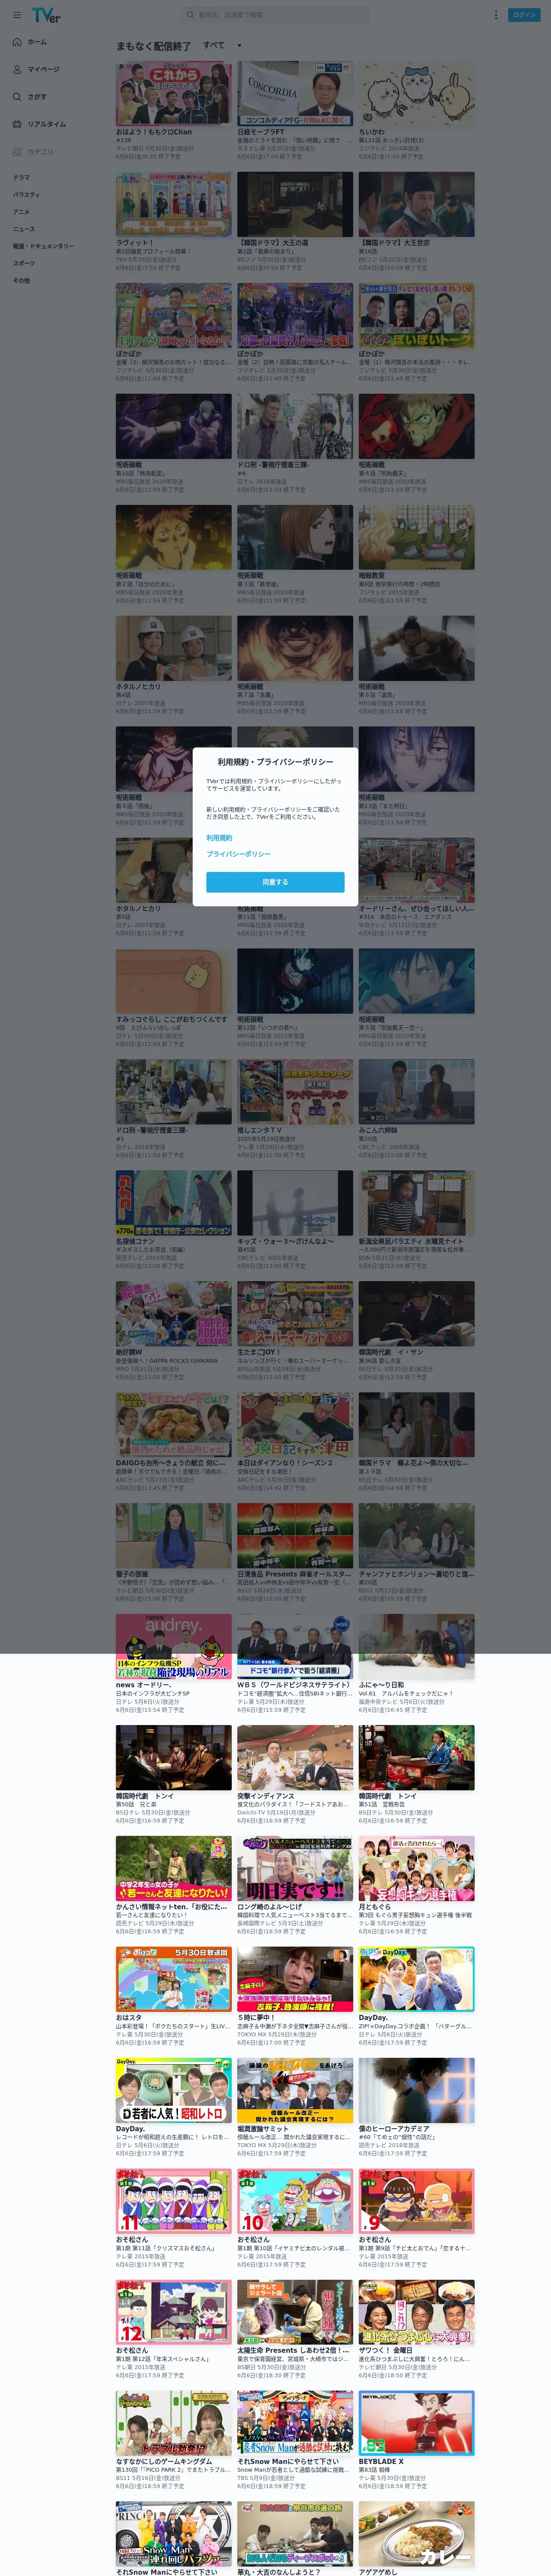
Task: Click the 韓国時代劇 トンイ 第51話 title
Action: (x=388, y=1796)
